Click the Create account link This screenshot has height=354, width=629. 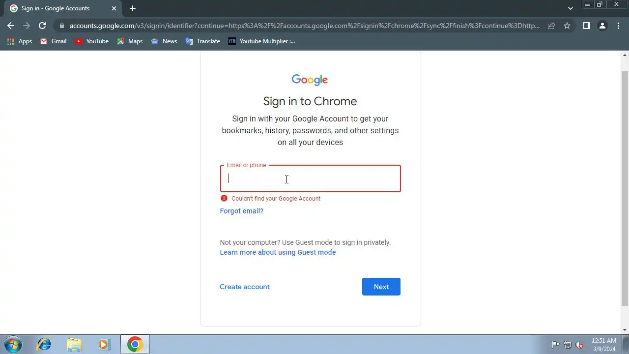(x=245, y=287)
